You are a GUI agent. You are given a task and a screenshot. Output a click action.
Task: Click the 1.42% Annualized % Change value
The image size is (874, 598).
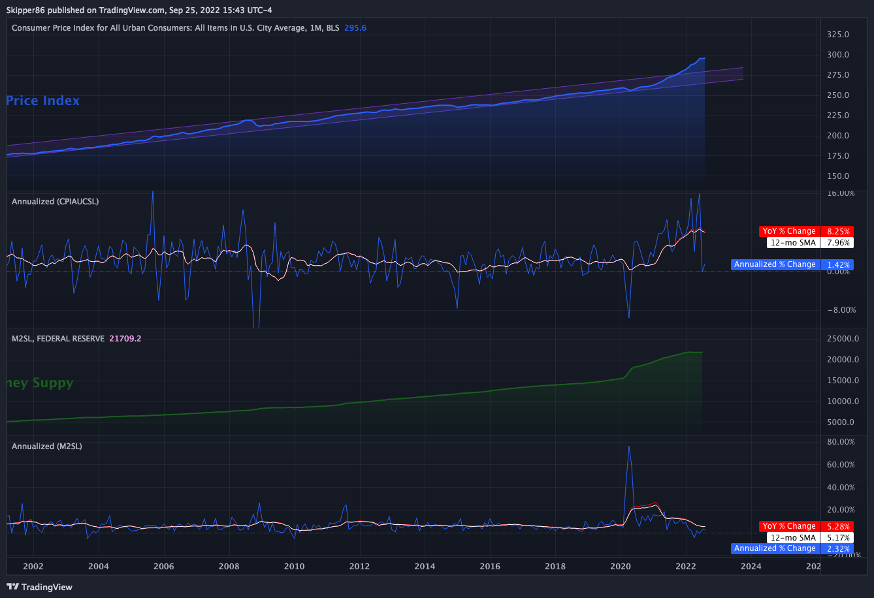[838, 264]
